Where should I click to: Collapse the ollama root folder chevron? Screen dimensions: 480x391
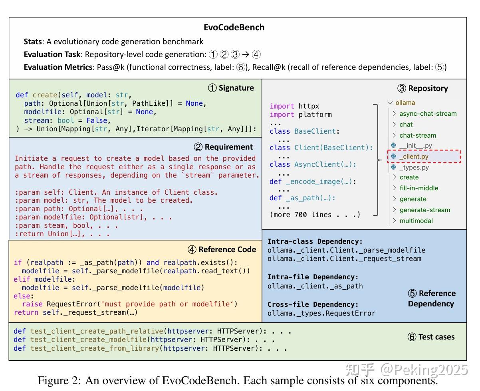[x=390, y=103]
